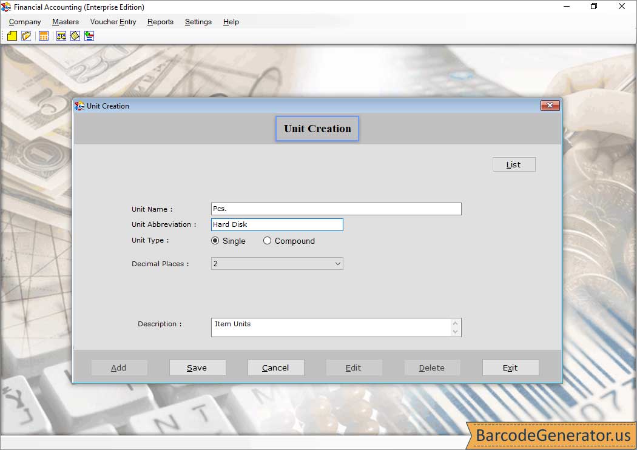The width and height of the screenshot is (637, 450).
Task: Close the Unit Creation dialog with red X
Action: coord(550,106)
